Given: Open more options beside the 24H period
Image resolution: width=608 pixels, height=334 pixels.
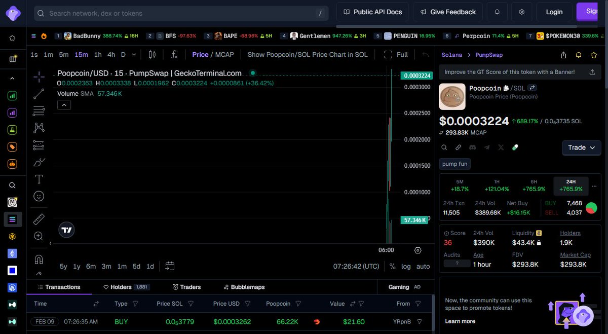Looking at the screenshot, I should point(594,185).
